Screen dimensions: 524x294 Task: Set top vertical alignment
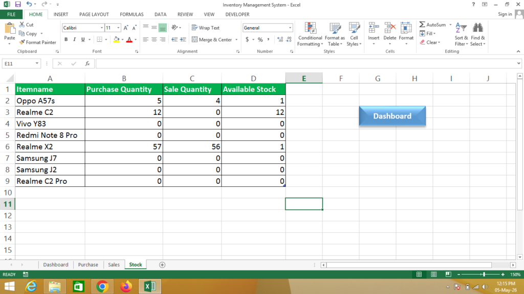pyautogui.click(x=146, y=28)
